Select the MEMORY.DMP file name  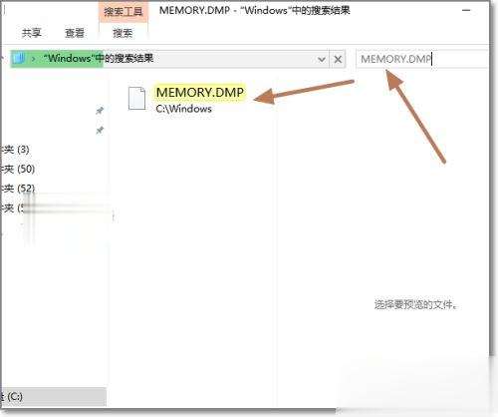tap(200, 93)
